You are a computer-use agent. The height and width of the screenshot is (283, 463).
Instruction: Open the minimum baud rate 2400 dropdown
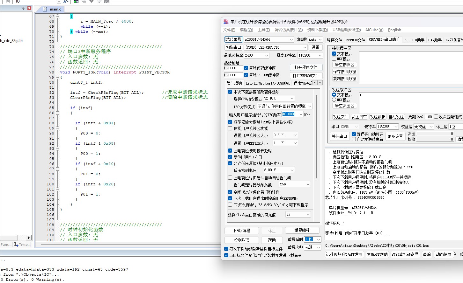click(257, 55)
